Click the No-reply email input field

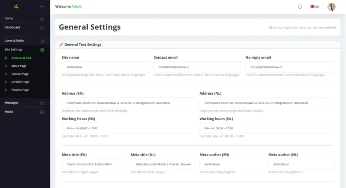click(x=289, y=67)
